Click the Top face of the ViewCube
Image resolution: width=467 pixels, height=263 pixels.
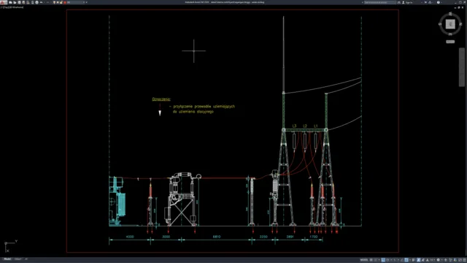[450, 24]
